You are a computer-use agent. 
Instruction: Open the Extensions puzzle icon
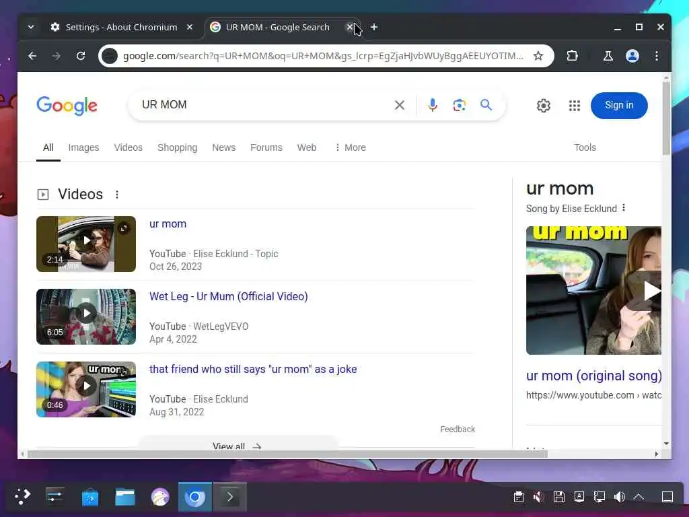click(572, 56)
